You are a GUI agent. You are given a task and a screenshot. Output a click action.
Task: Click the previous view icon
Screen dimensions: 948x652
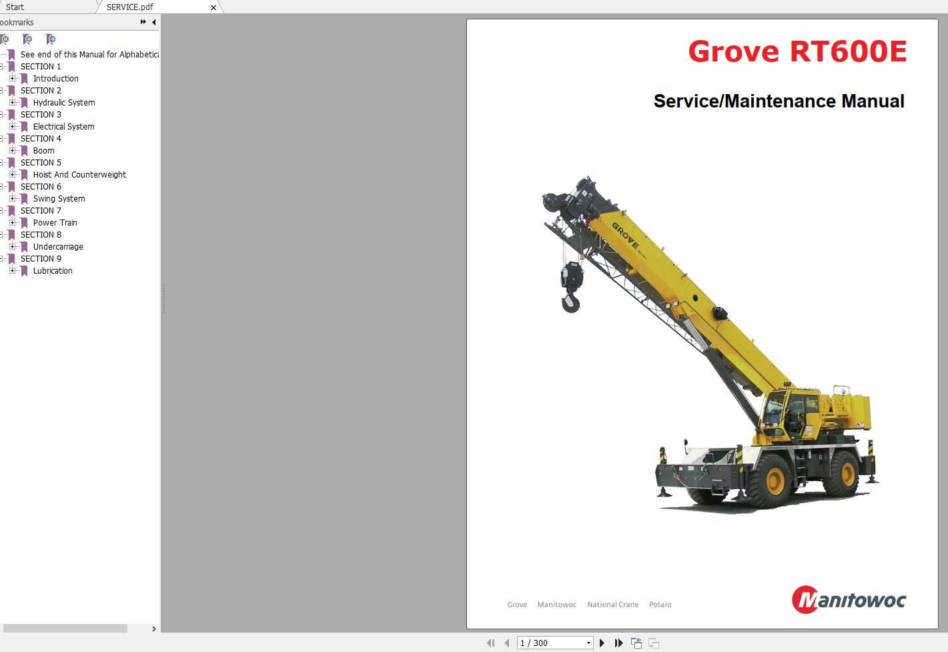click(x=636, y=643)
